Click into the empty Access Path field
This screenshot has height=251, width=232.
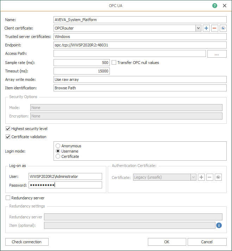tap(130, 53)
